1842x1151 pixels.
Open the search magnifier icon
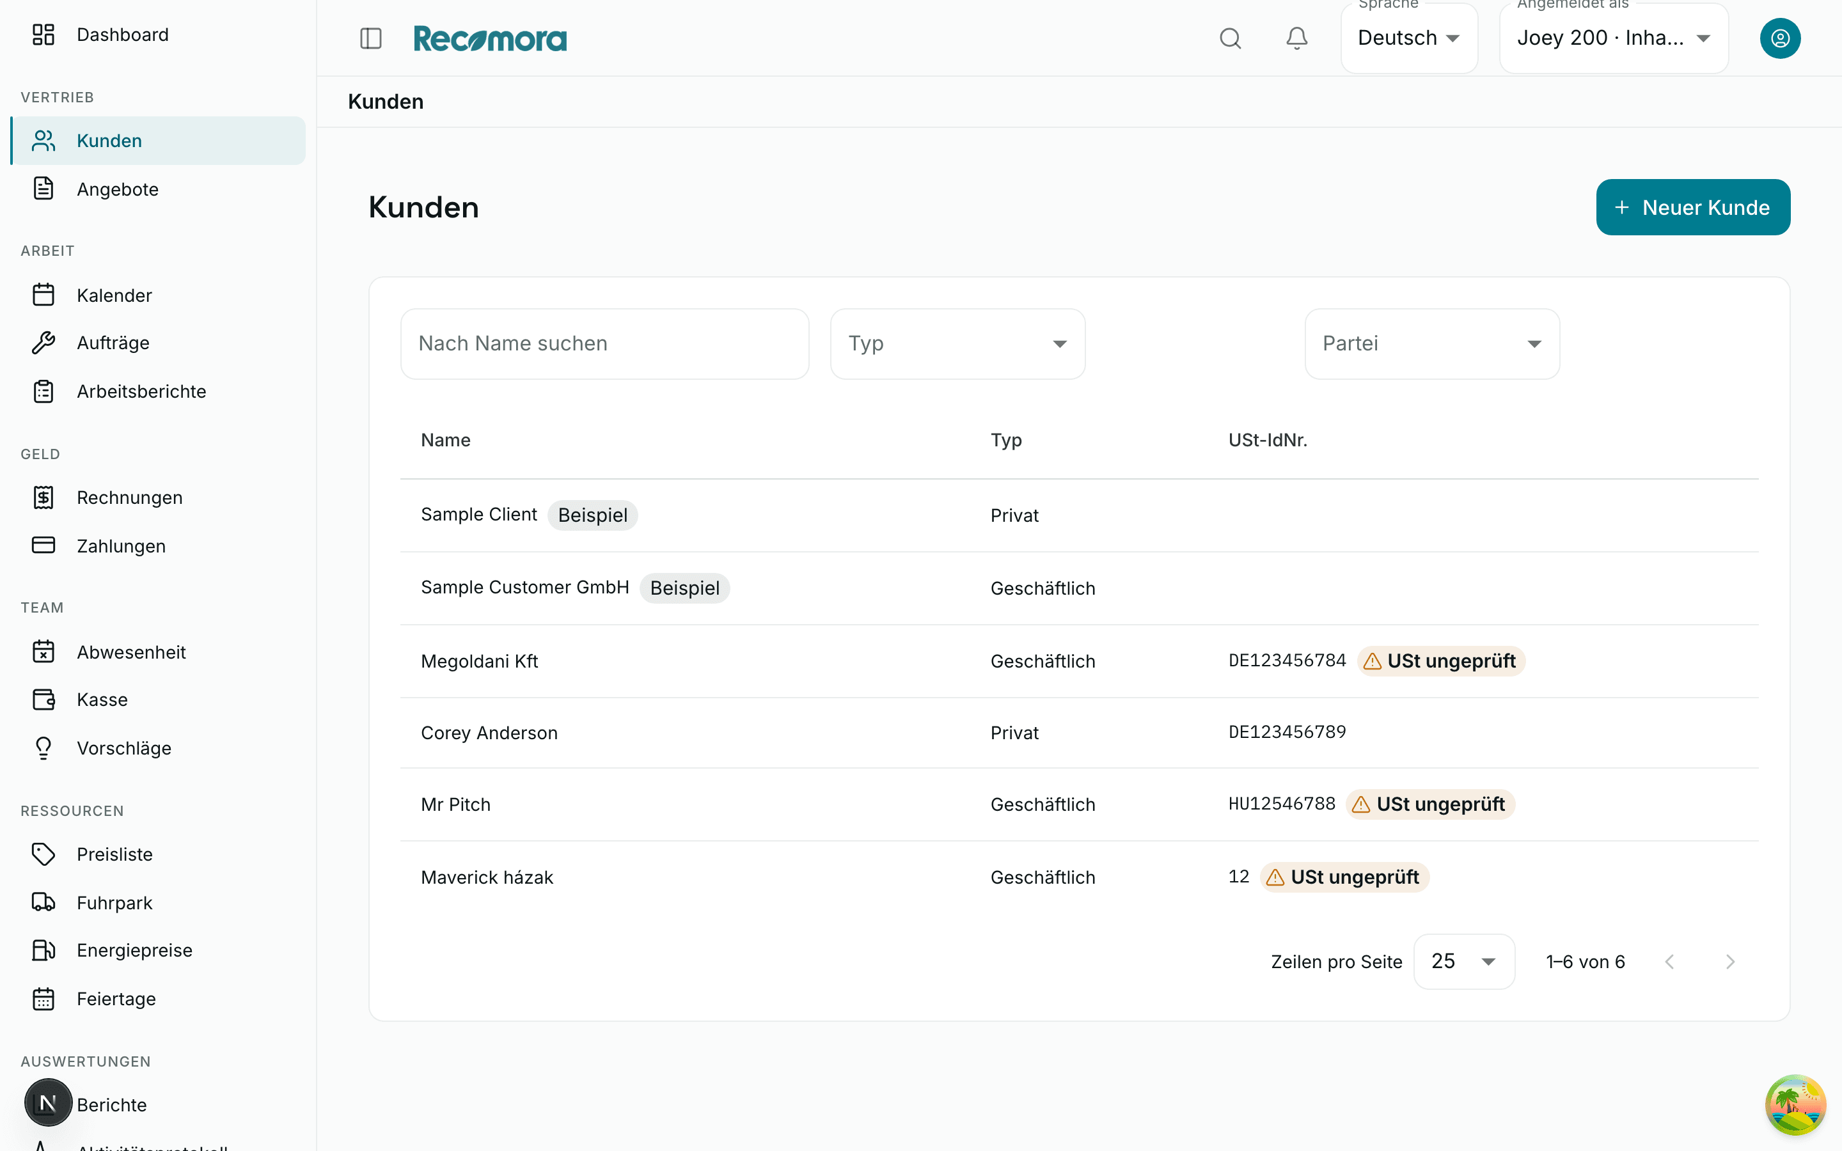1230,38
